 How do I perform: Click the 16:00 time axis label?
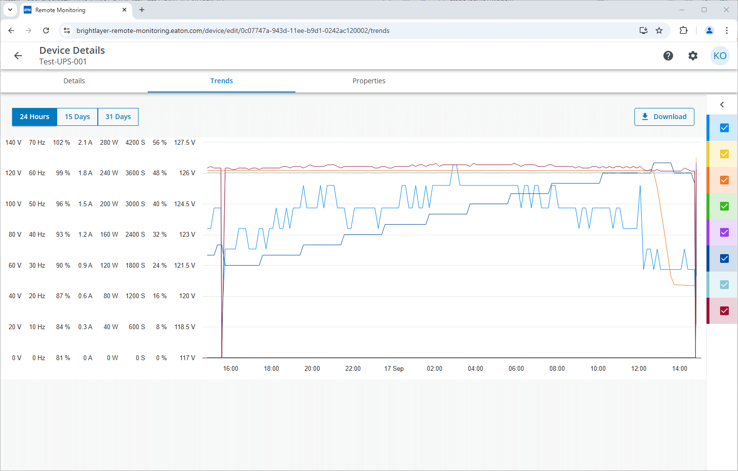click(231, 368)
